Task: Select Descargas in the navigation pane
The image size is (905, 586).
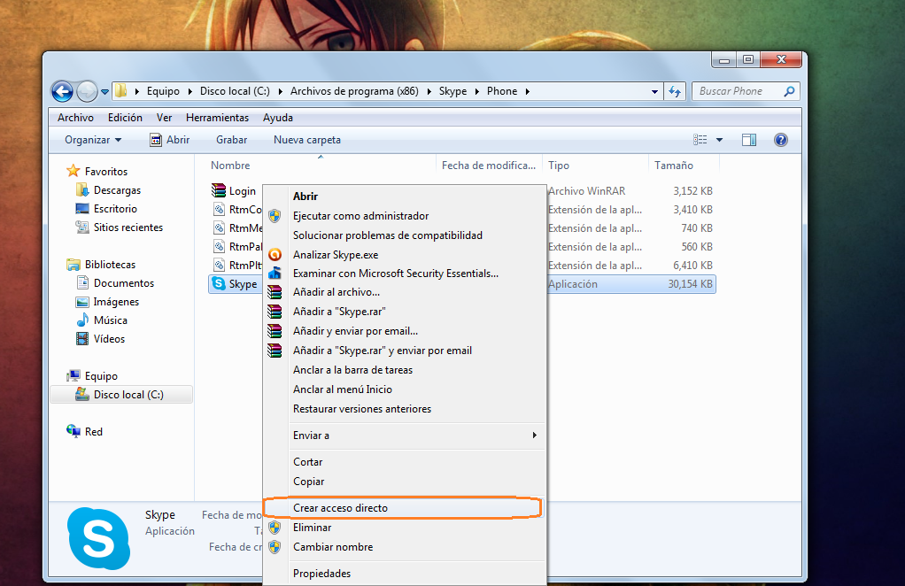Action: 117,189
